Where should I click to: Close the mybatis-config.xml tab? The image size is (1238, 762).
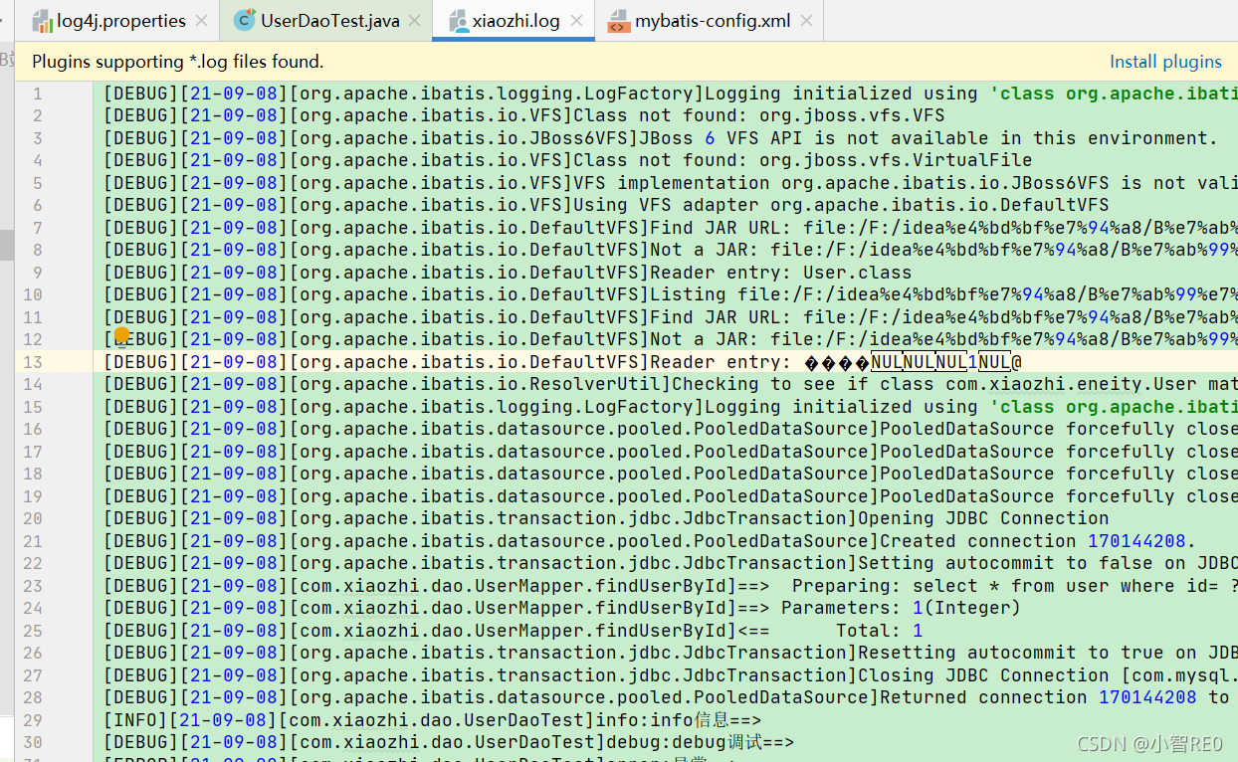806,21
